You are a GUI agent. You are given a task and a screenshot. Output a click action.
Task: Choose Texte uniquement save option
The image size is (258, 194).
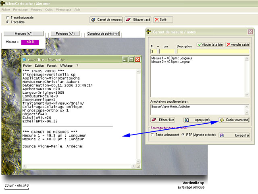(x=152, y=135)
